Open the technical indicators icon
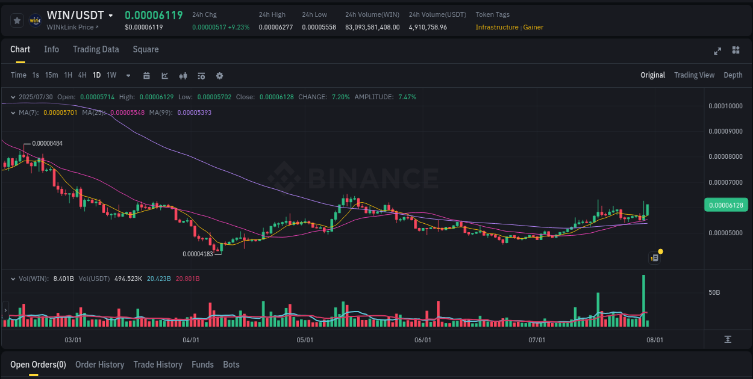This screenshot has height=379, width=753. tap(201, 76)
